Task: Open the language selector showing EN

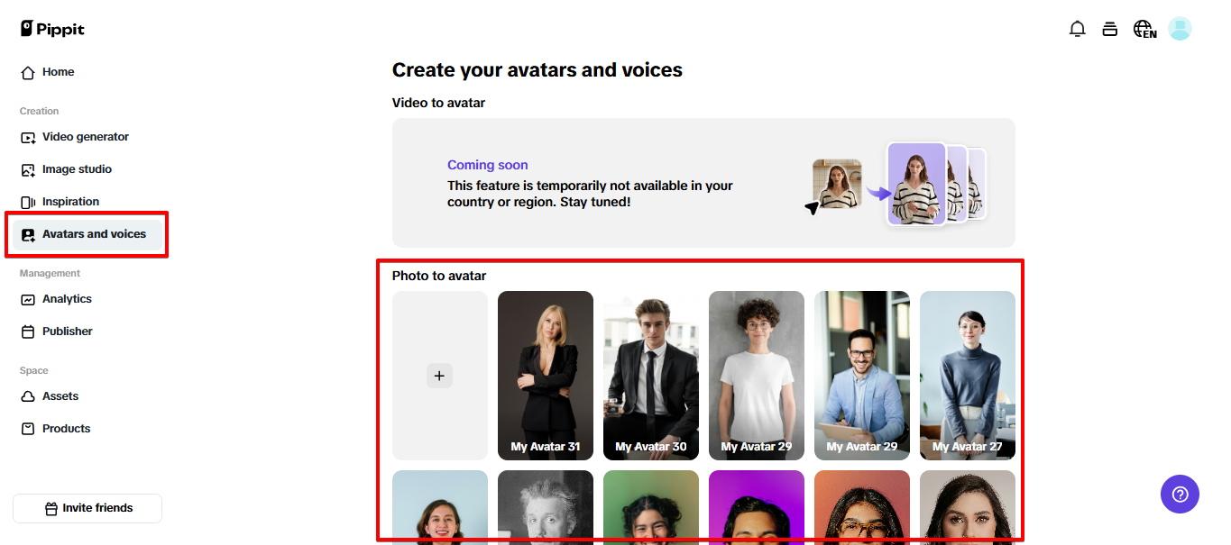Action: click(1144, 28)
